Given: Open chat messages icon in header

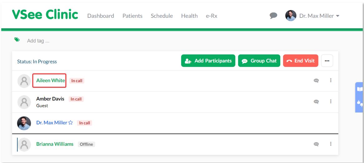Looking at the screenshot, I should click(x=273, y=16).
